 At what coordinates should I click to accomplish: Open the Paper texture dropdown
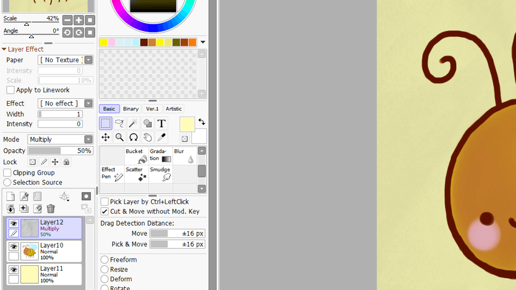point(88,60)
